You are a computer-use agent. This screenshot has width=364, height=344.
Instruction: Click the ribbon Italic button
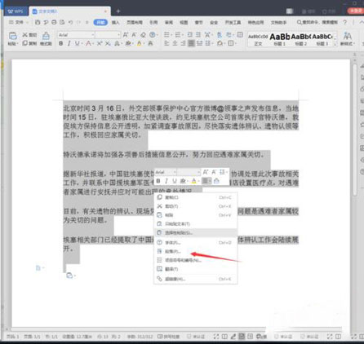point(69,43)
